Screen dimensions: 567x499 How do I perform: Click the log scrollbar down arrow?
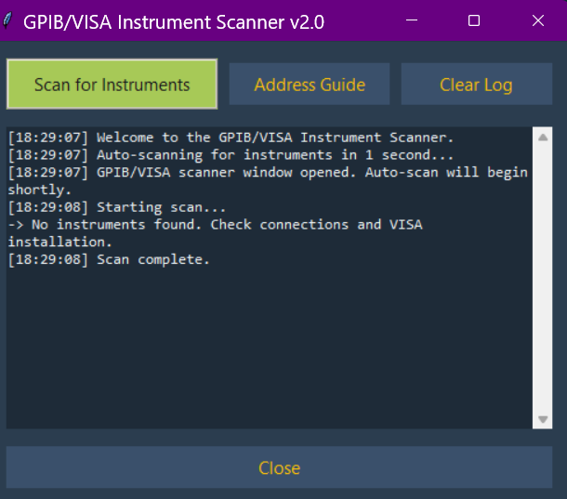(x=543, y=419)
